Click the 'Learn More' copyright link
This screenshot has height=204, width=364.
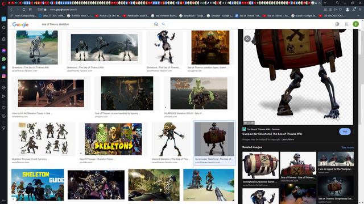[288, 139]
